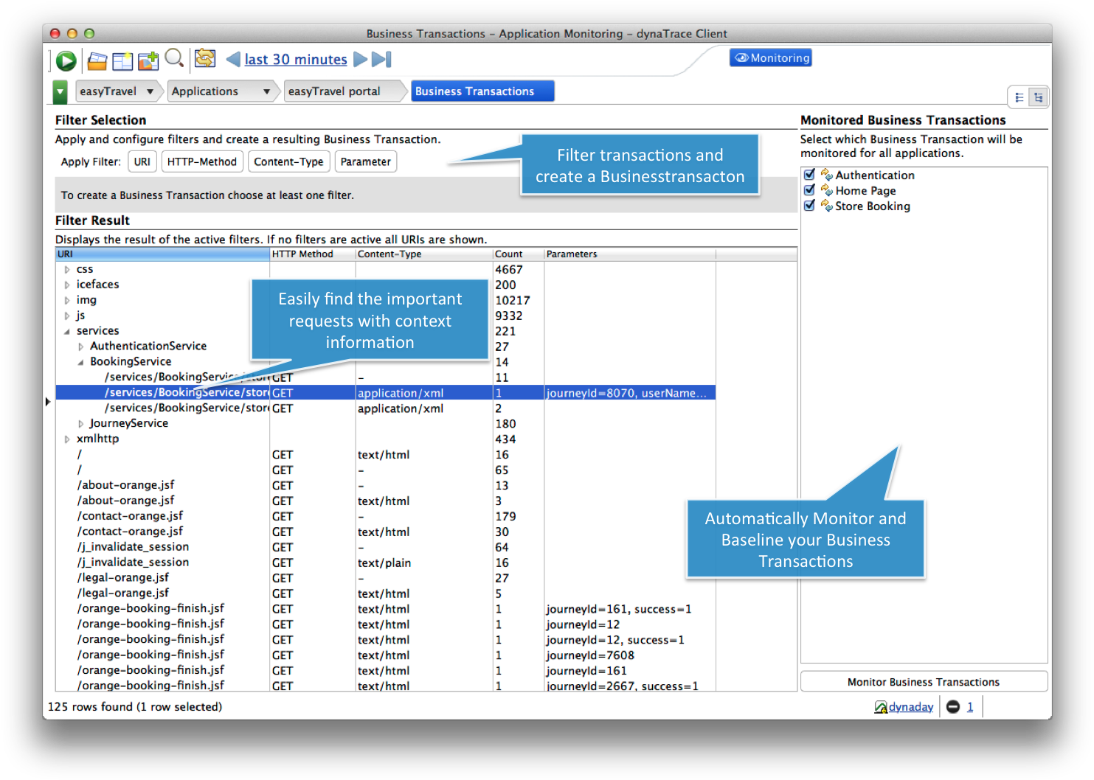This screenshot has width=1094, height=780.
Task: Click the new dashboard icon
Action: pos(122,60)
